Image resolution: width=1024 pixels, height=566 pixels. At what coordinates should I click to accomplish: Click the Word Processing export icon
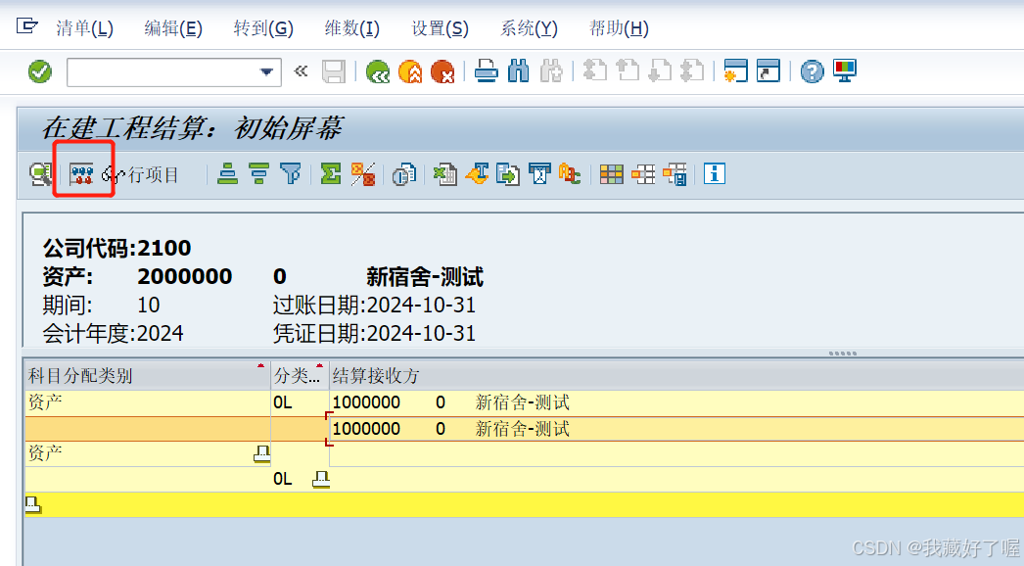point(477,174)
